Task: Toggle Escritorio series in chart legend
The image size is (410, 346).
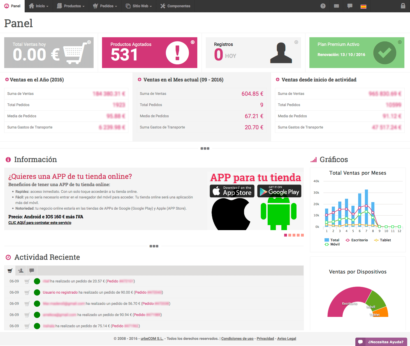Action: [357, 240]
